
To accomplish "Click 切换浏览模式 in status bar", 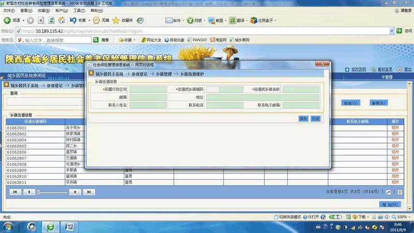I will coord(288,217).
